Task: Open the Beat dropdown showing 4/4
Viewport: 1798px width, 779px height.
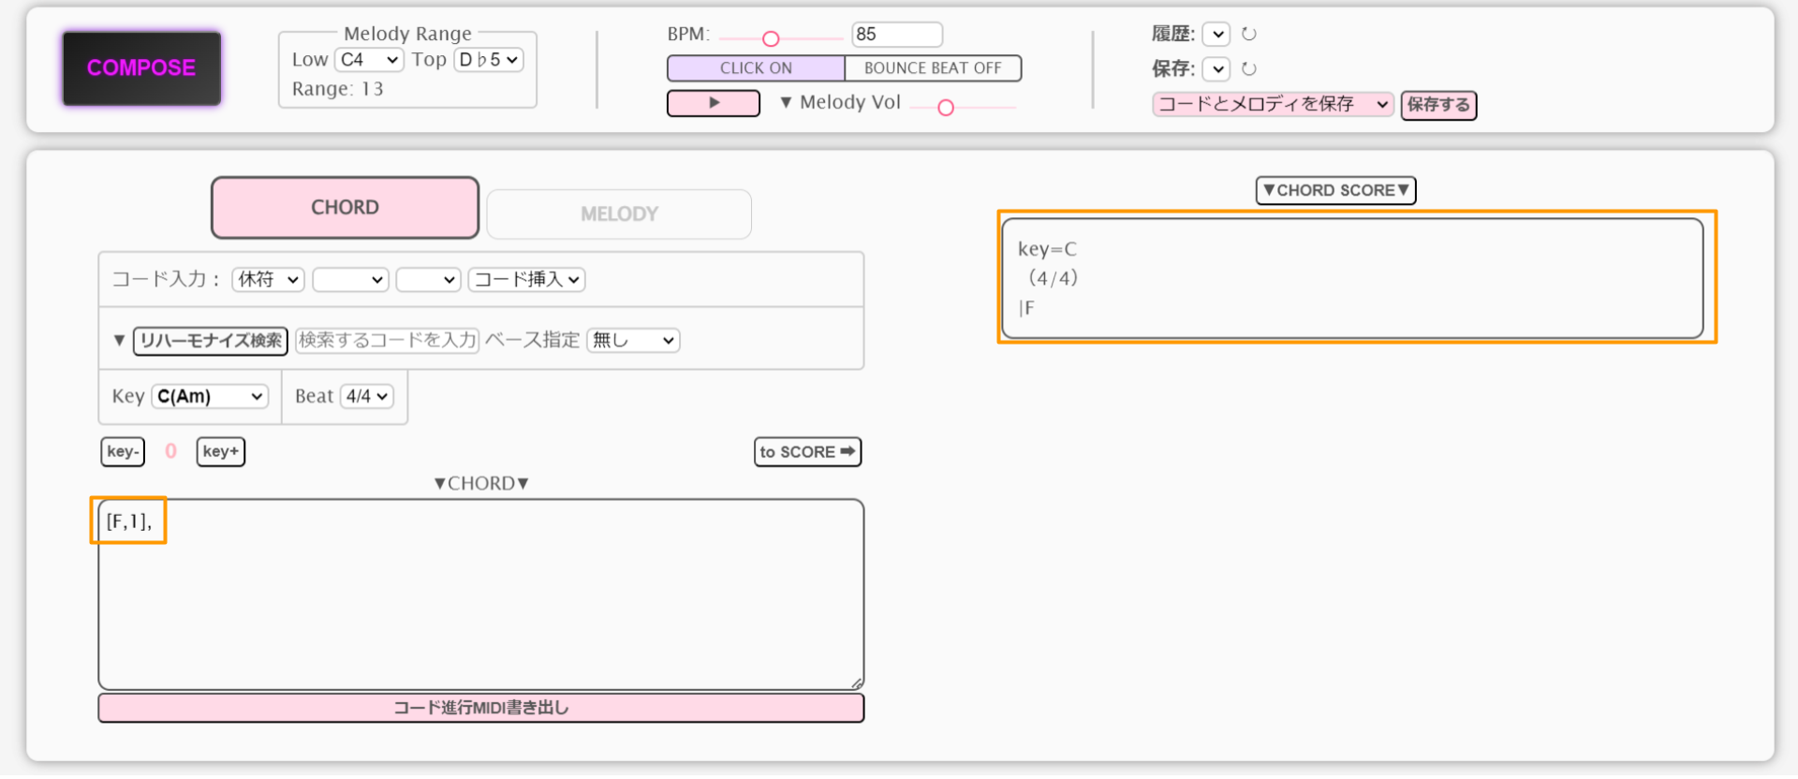Action: 366,397
